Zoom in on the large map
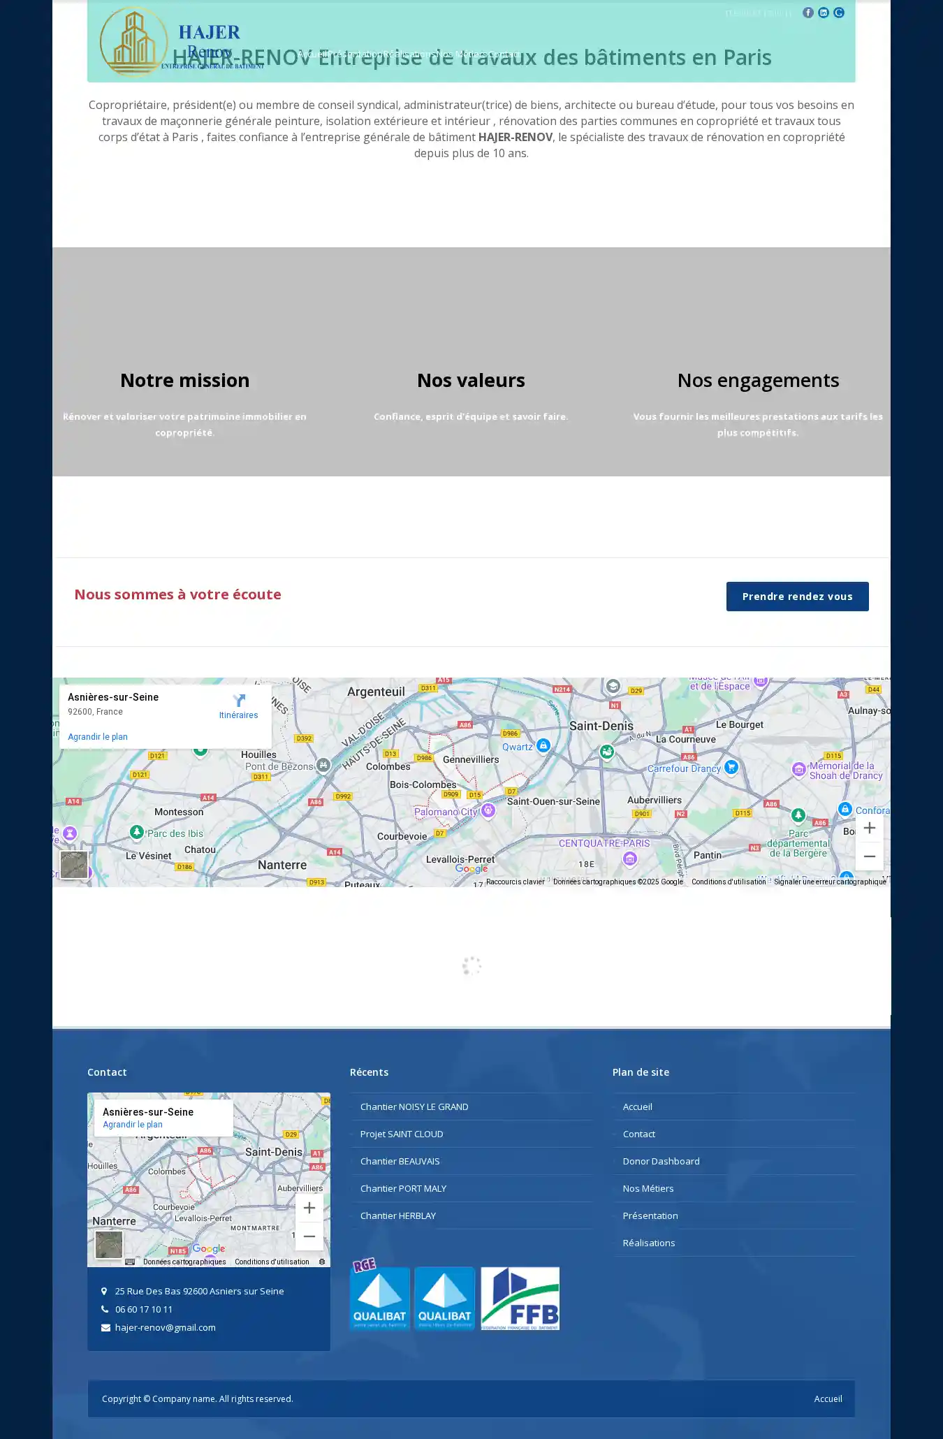 coord(869,828)
